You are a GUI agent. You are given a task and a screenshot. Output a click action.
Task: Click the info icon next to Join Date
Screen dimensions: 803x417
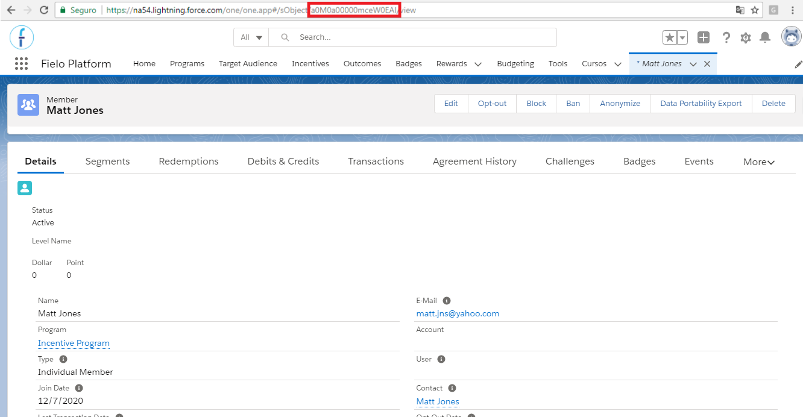(x=79, y=388)
